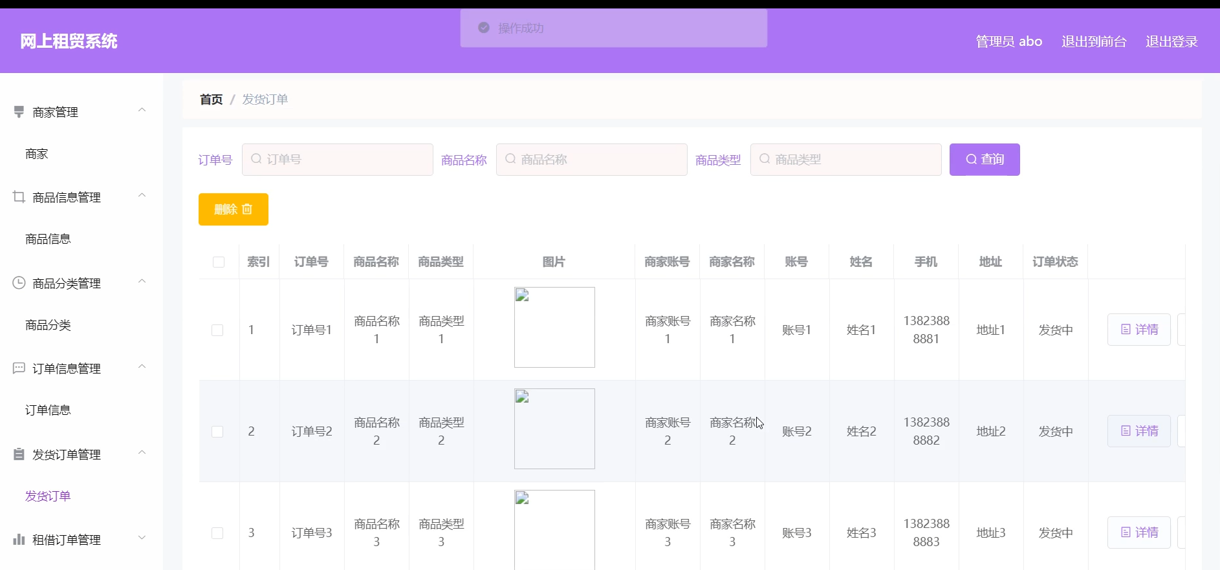This screenshot has width=1220, height=570.
Task: Click the yellow 删除 button
Action: pos(234,209)
